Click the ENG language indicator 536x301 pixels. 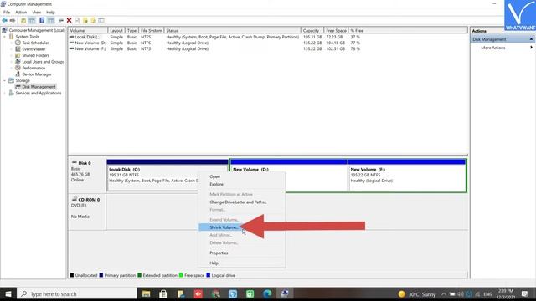pyautogui.click(x=487, y=293)
